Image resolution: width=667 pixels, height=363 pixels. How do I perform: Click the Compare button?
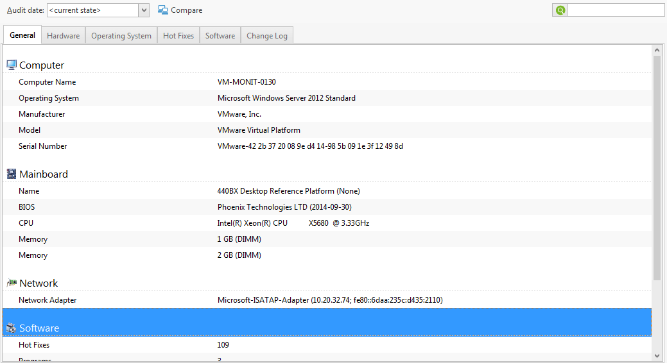(180, 10)
